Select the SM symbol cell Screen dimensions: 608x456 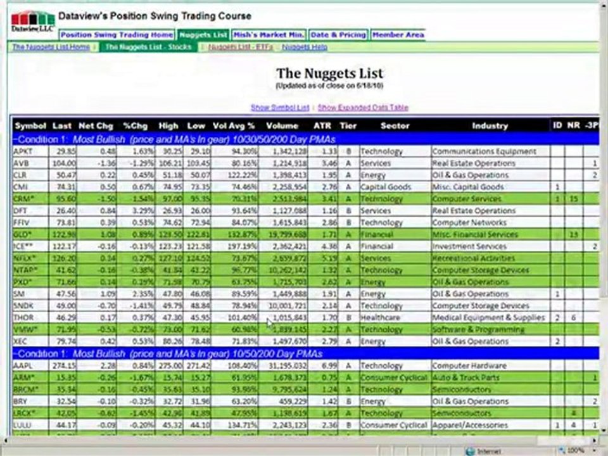pos(30,294)
